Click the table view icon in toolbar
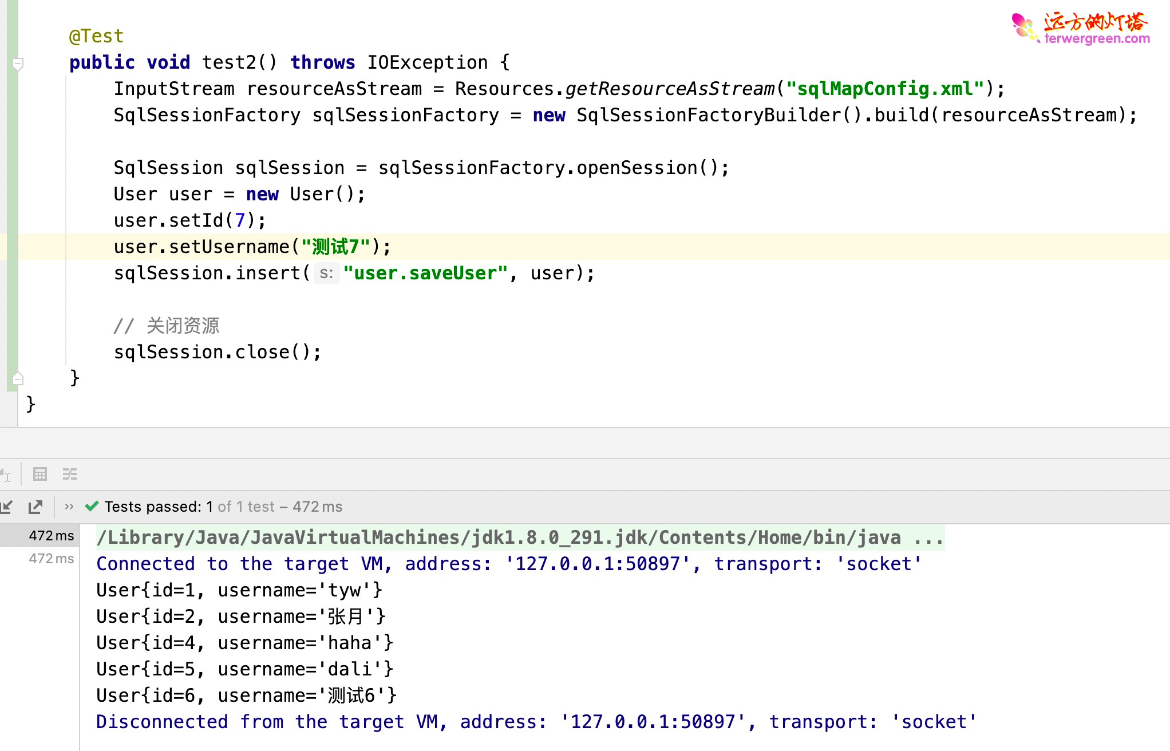The height and width of the screenshot is (751, 1170). (40, 474)
